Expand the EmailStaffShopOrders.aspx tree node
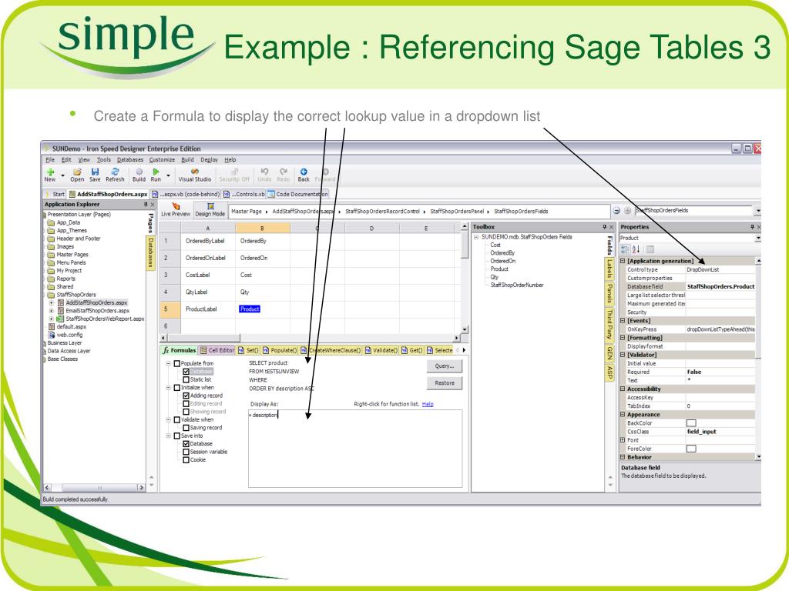 point(52,311)
